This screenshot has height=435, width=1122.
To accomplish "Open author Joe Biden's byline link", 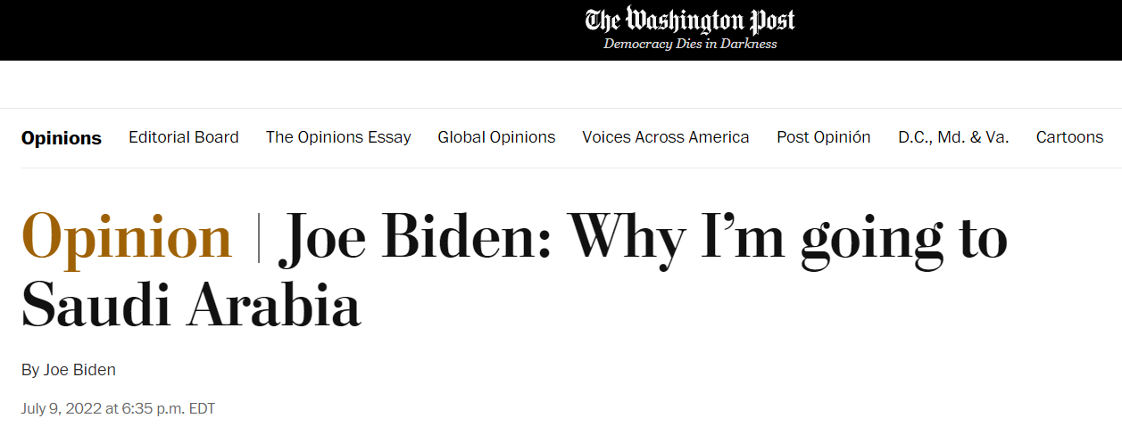I will pos(80,370).
